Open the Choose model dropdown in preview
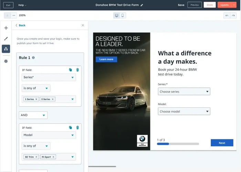 coord(184,111)
